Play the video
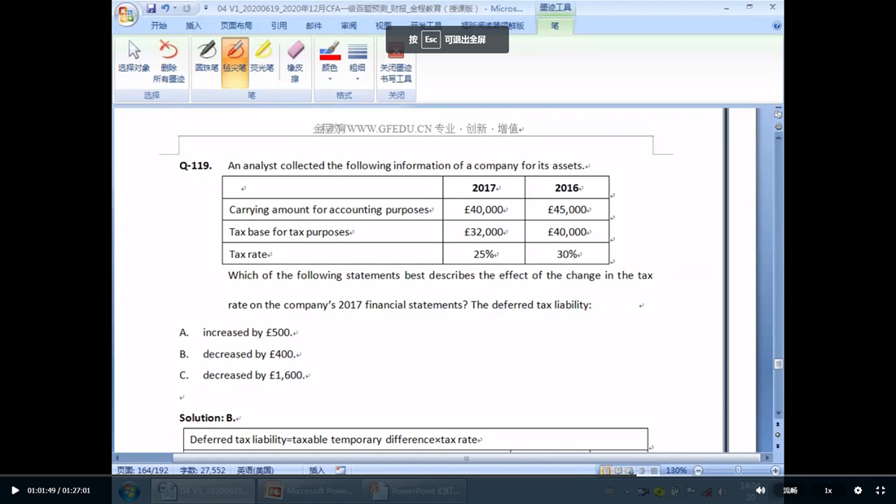896x504 pixels. [15, 490]
